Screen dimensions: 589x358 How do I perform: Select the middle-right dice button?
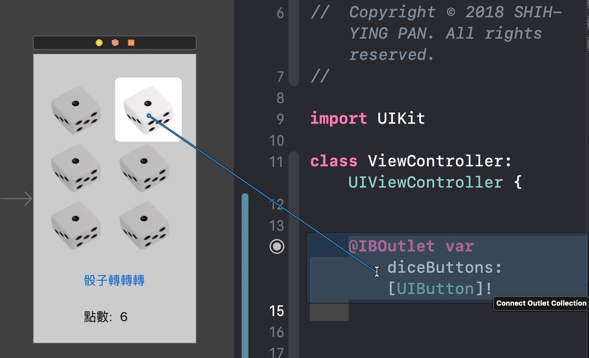[144, 168]
